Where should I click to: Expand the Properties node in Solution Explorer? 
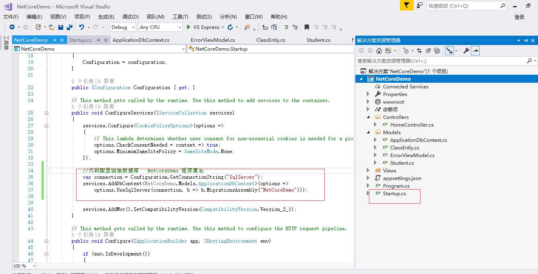(368, 94)
